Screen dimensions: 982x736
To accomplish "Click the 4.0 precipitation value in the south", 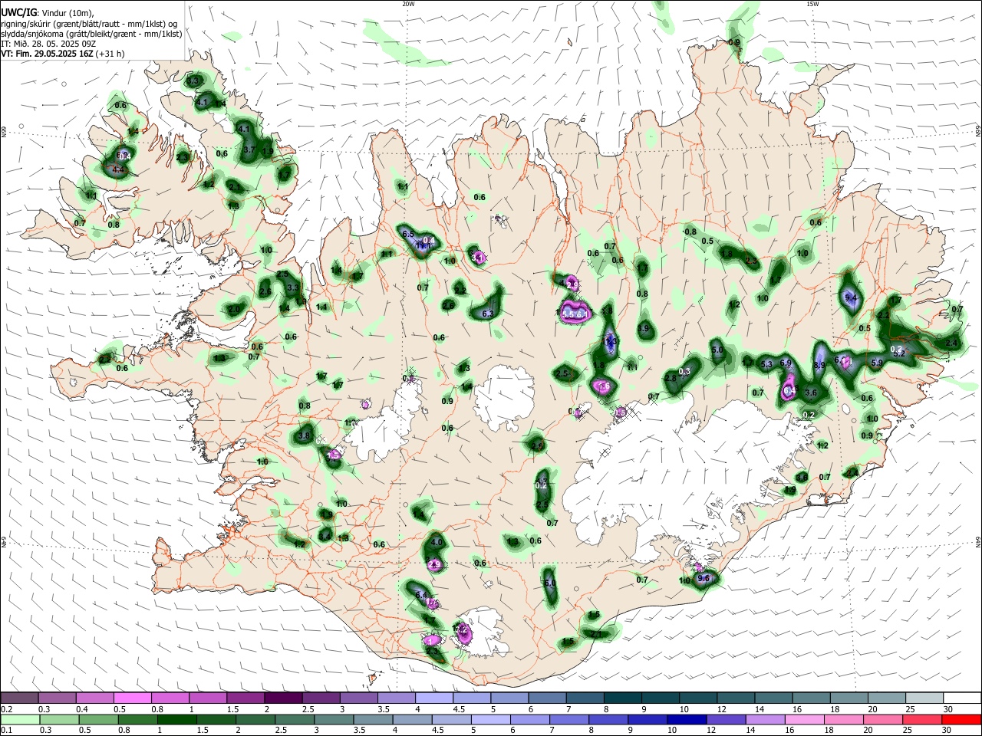I will [x=437, y=542].
